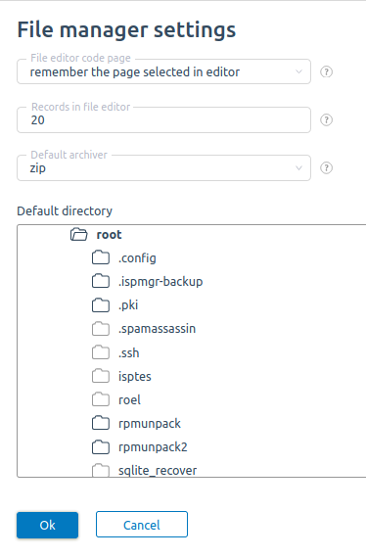This screenshot has width=366, height=558.
Task: Click help icon beside File editor code page
Action: click(x=326, y=71)
